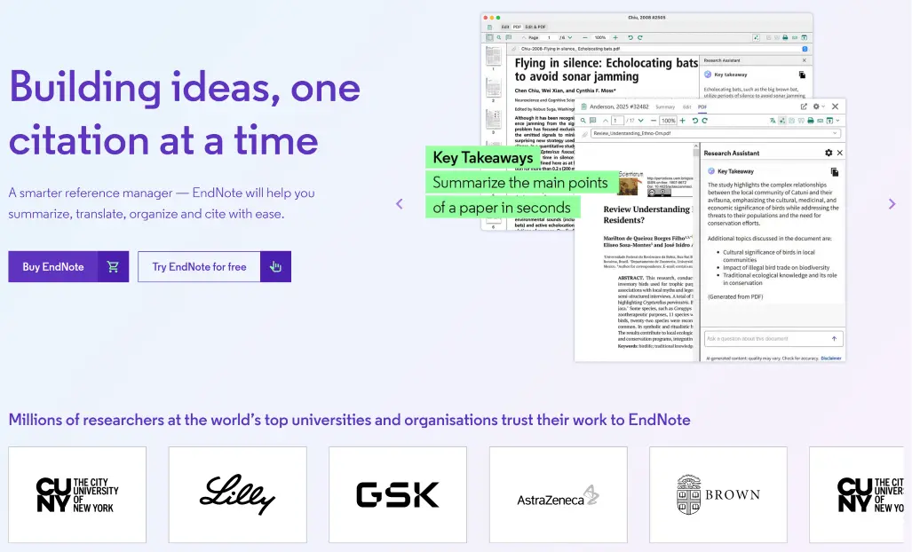Open the Lilly logo card
Screen dimensions: 912x552
[x=237, y=494]
